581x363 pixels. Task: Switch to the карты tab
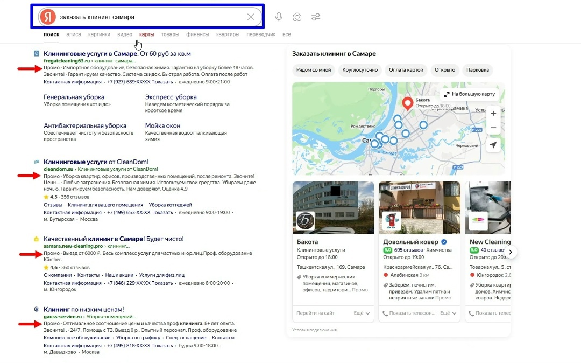[146, 34]
